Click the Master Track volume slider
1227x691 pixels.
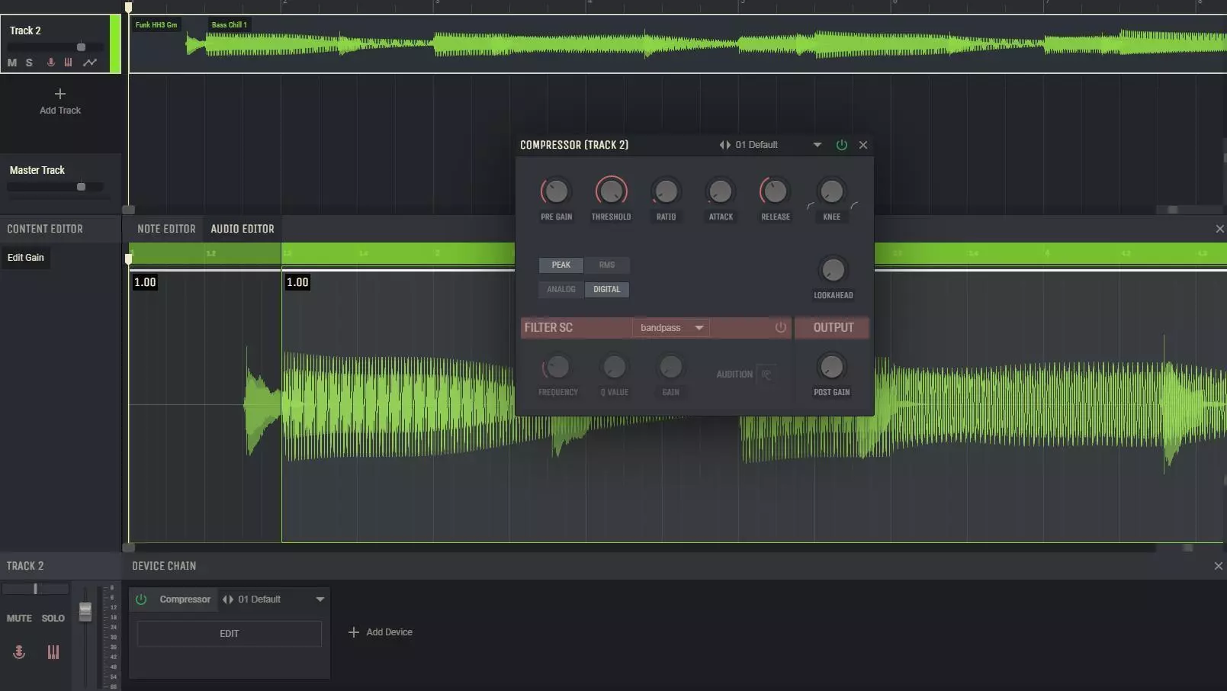click(x=81, y=187)
